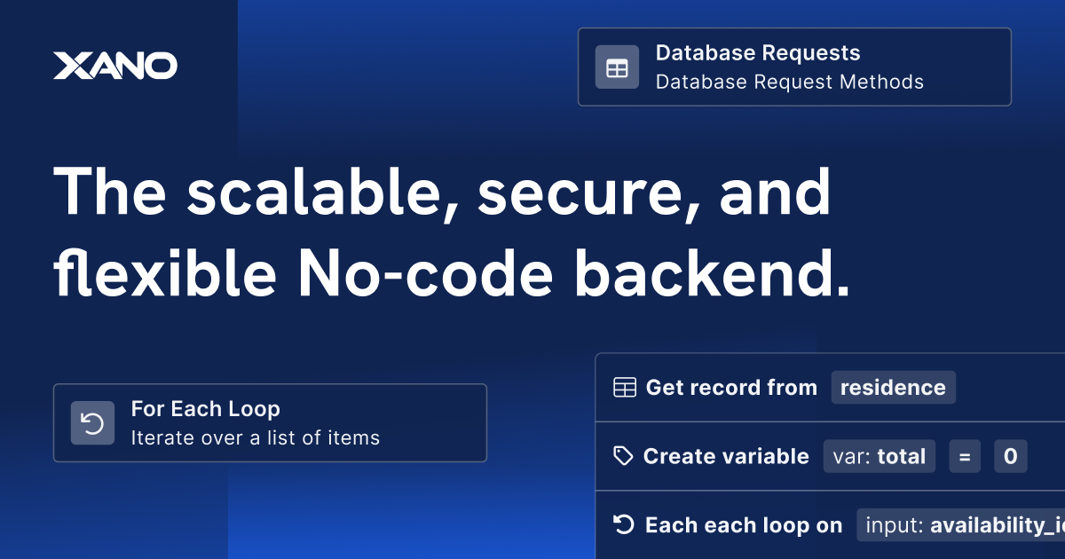1065x559 pixels.
Task: Click the table icon beside Get record from
Action: tap(625, 388)
